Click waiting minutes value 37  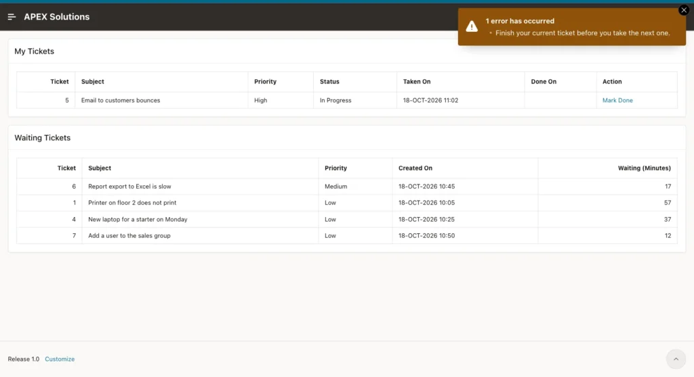coord(668,219)
